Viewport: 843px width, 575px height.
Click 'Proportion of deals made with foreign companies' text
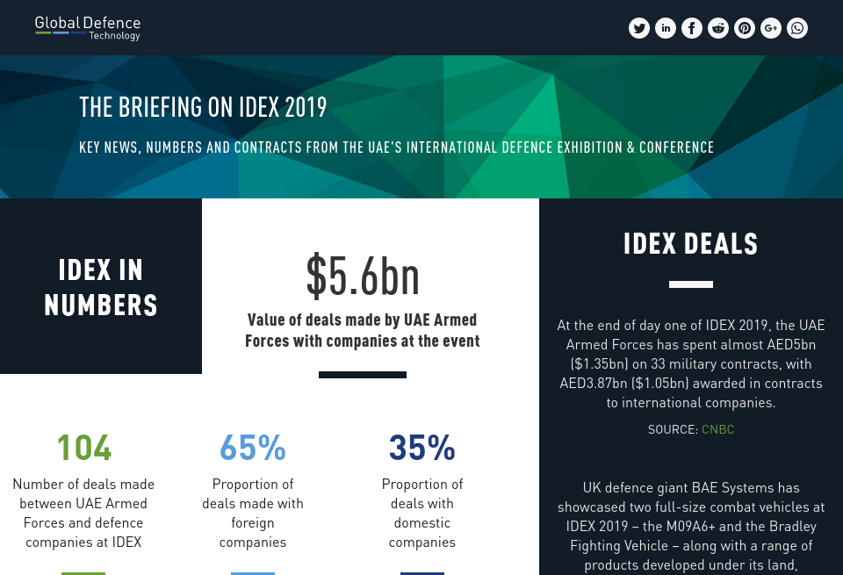(x=253, y=514)
